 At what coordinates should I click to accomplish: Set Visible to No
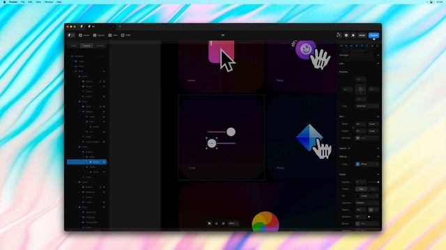pyautogui.click(x=374, y=189)
